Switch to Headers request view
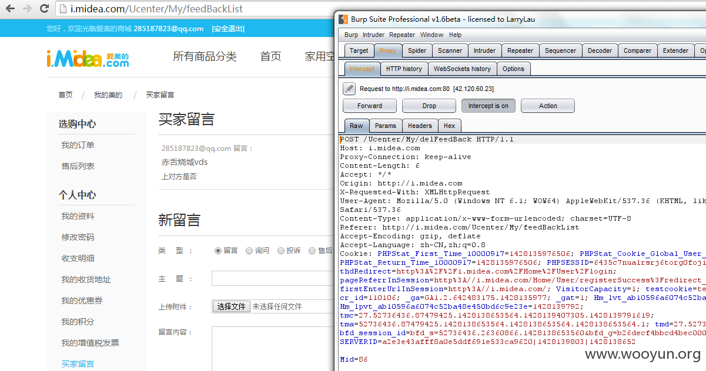The image size is (706, 371). tap(420, 126)
